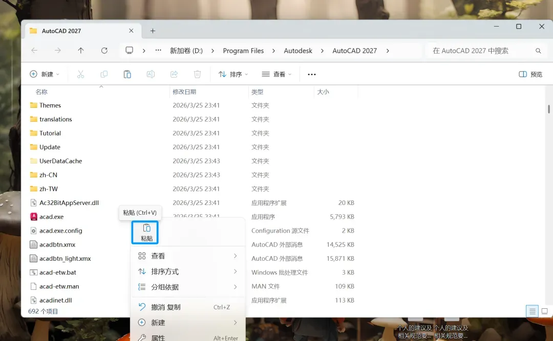The width and height of the screenshot is (553, 341).
Task: Select the acadbtn.xmx file icon
Action: [33, 244]
